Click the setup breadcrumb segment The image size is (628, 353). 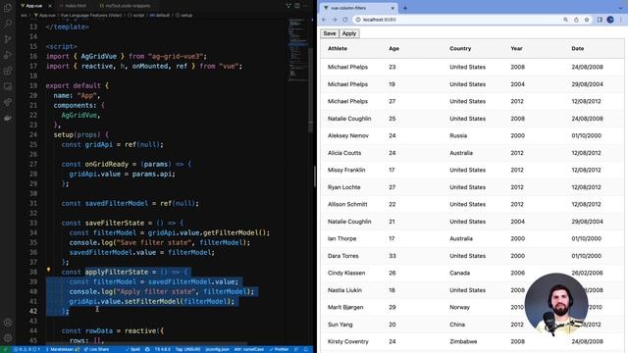[183, 16]
